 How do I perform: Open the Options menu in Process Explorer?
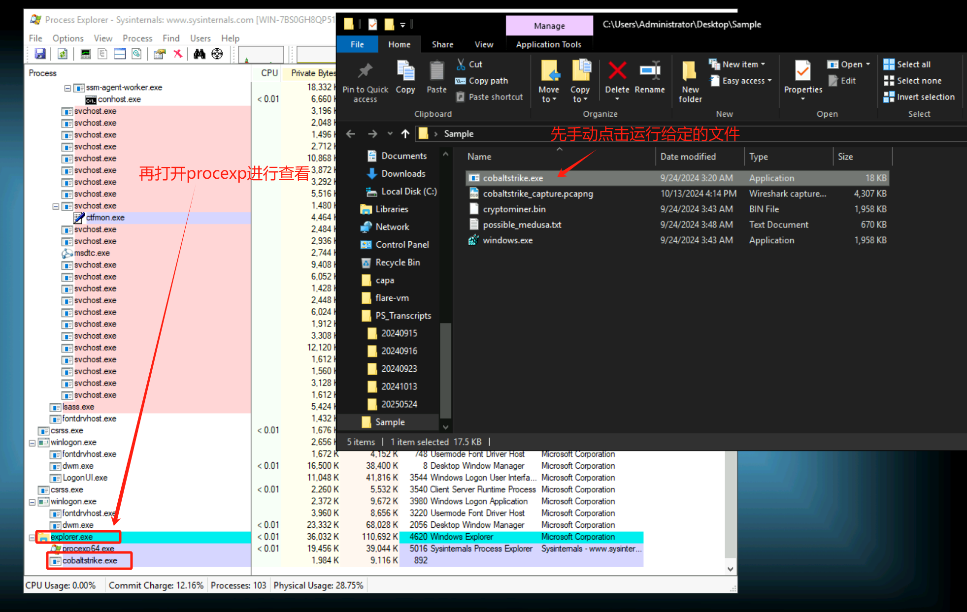(x=68, y=38)
